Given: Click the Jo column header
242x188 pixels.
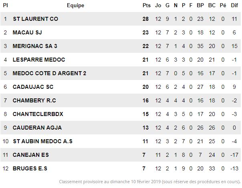Looking at the screenshot, I should (158, 5).
